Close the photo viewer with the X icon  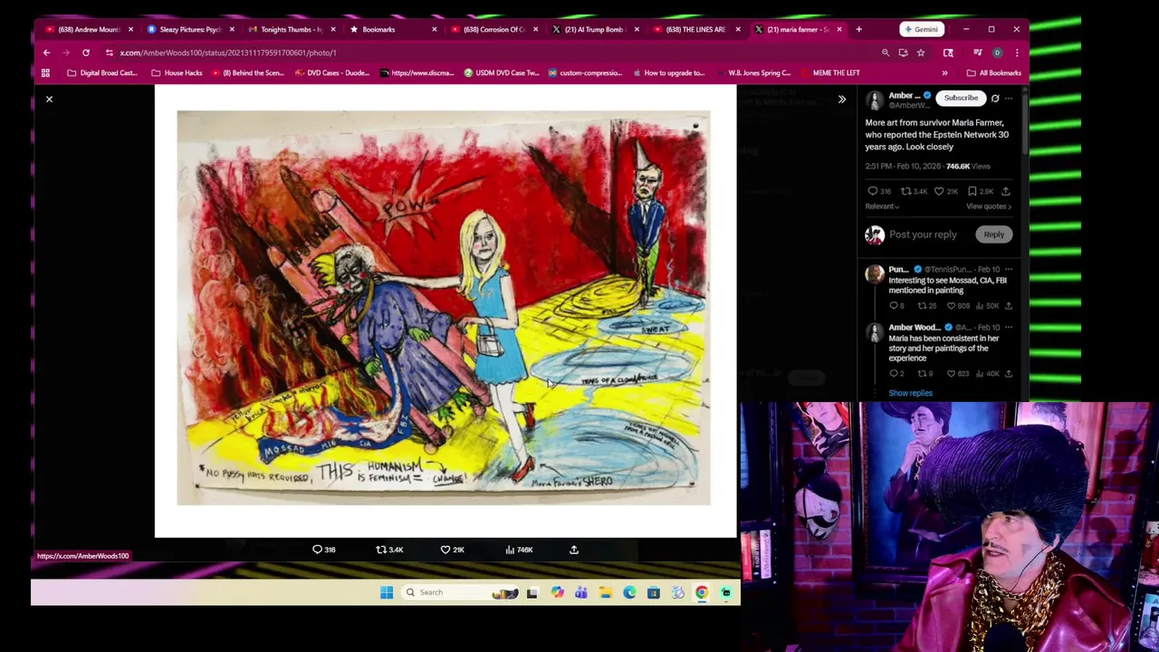click(49, 99)
